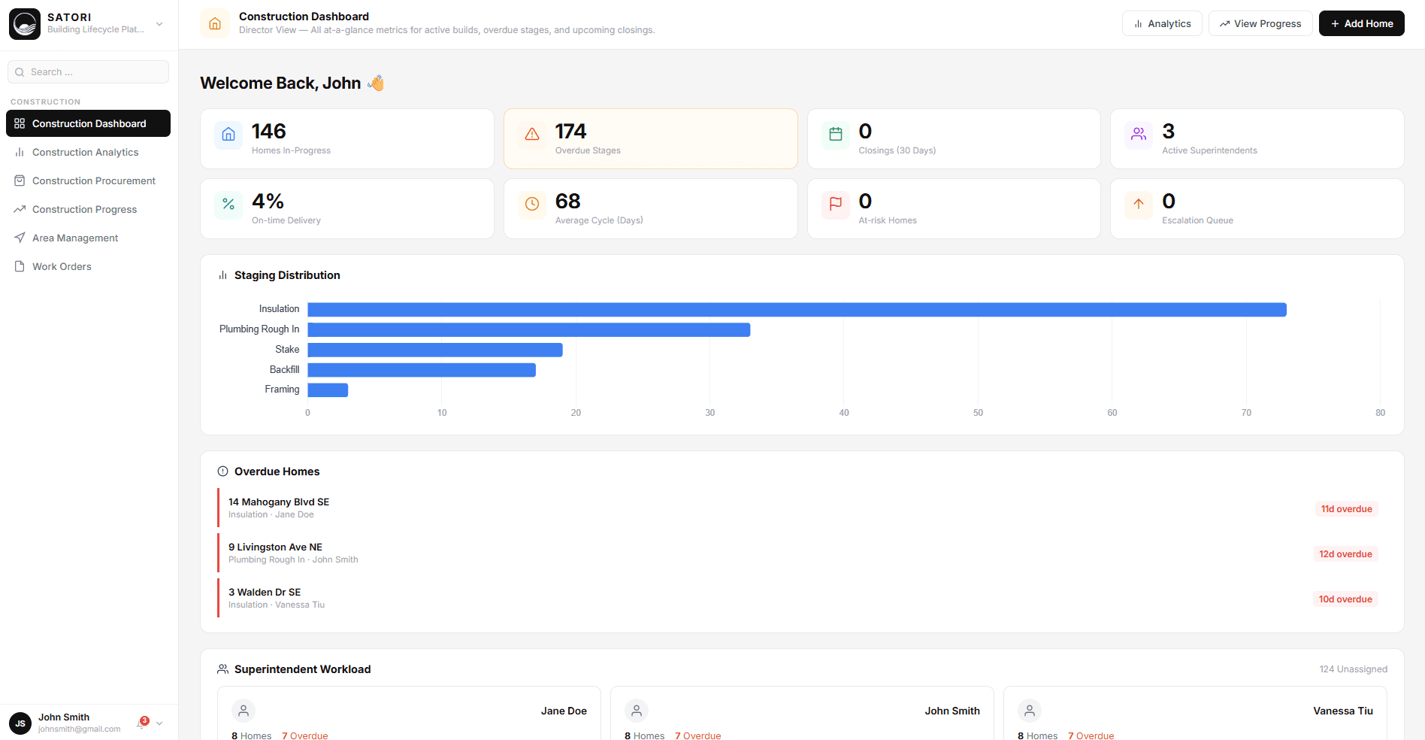Viewport: 1425px width, 740px height.
Task: Open Construction Progress in sidebar
Action: pyautogui.click(x=88, y=209)
